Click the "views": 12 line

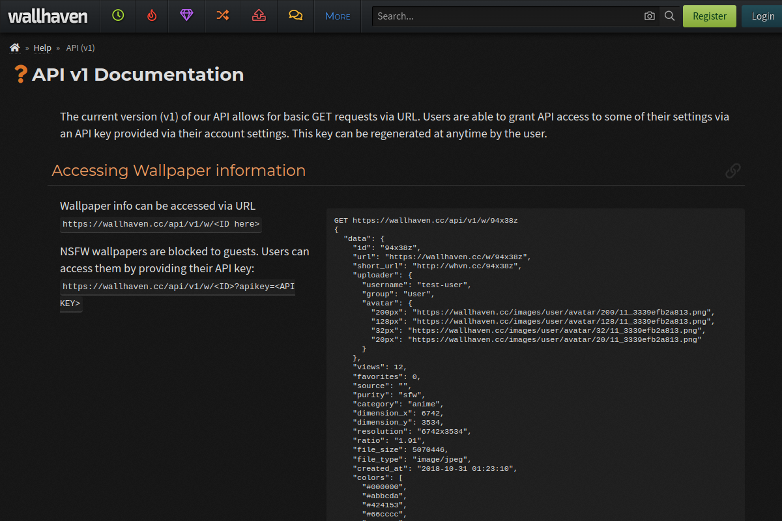[x=380, y=367]
